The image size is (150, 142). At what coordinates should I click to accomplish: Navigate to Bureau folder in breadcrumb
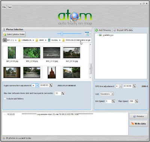tap(53, 40)
